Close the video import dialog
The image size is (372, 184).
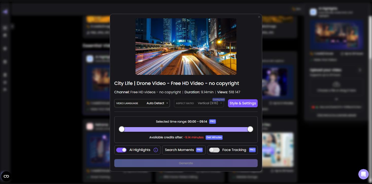pos(259,17)
